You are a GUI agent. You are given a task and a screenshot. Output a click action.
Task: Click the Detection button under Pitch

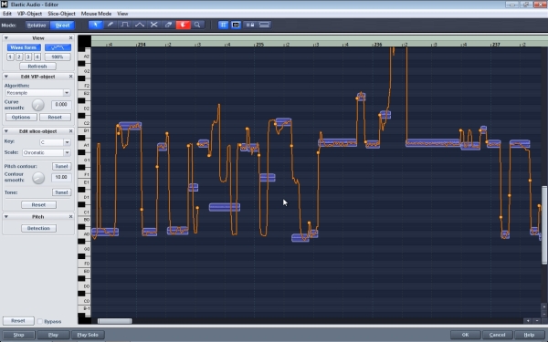38,228
